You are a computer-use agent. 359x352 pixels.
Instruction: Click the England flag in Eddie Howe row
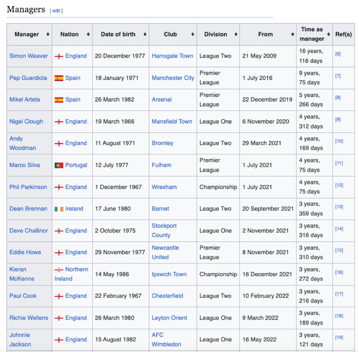pos(59,253)
